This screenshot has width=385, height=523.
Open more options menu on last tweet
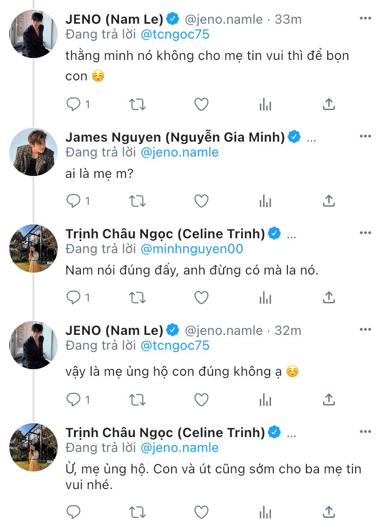[x=365, y=432]
